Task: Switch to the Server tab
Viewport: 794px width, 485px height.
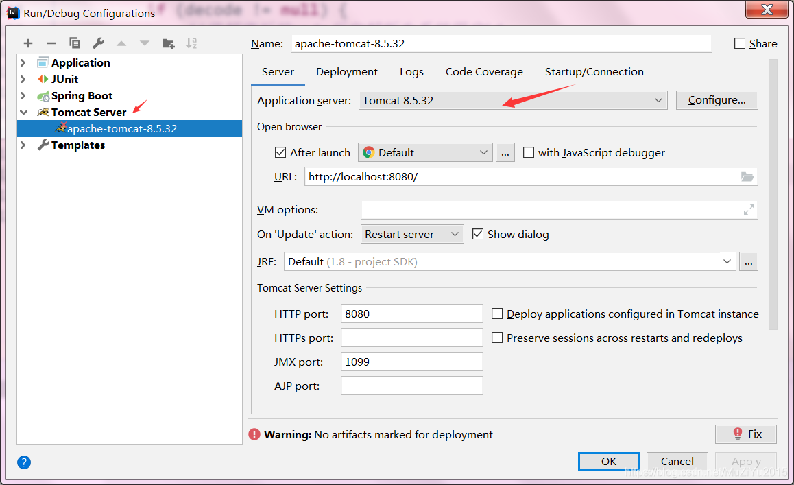Action: click(278, 72)
